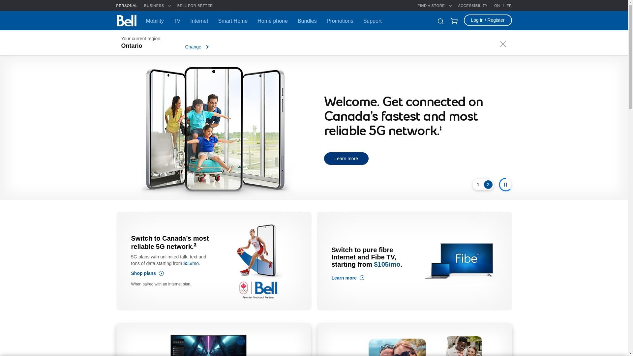Click footnote 3 superscript link

[x=195, y=245]
